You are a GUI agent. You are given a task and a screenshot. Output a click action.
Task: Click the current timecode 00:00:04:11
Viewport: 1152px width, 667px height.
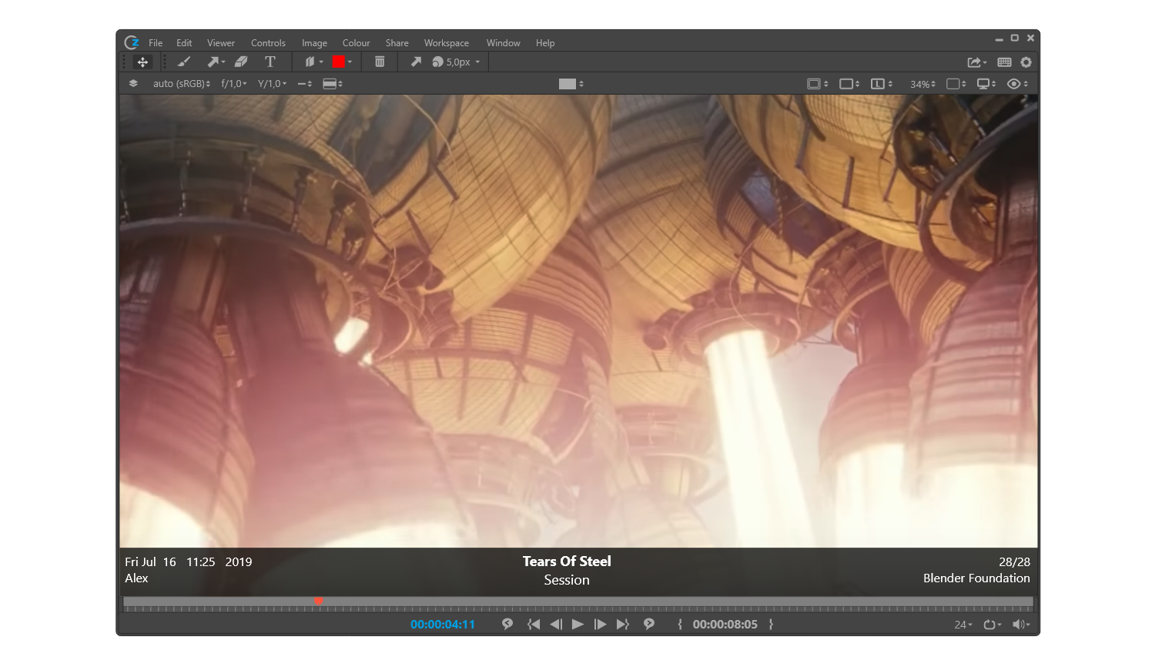click(x=443, y=625)
